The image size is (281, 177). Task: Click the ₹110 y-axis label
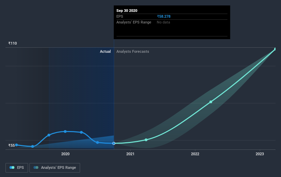point(13,43)
